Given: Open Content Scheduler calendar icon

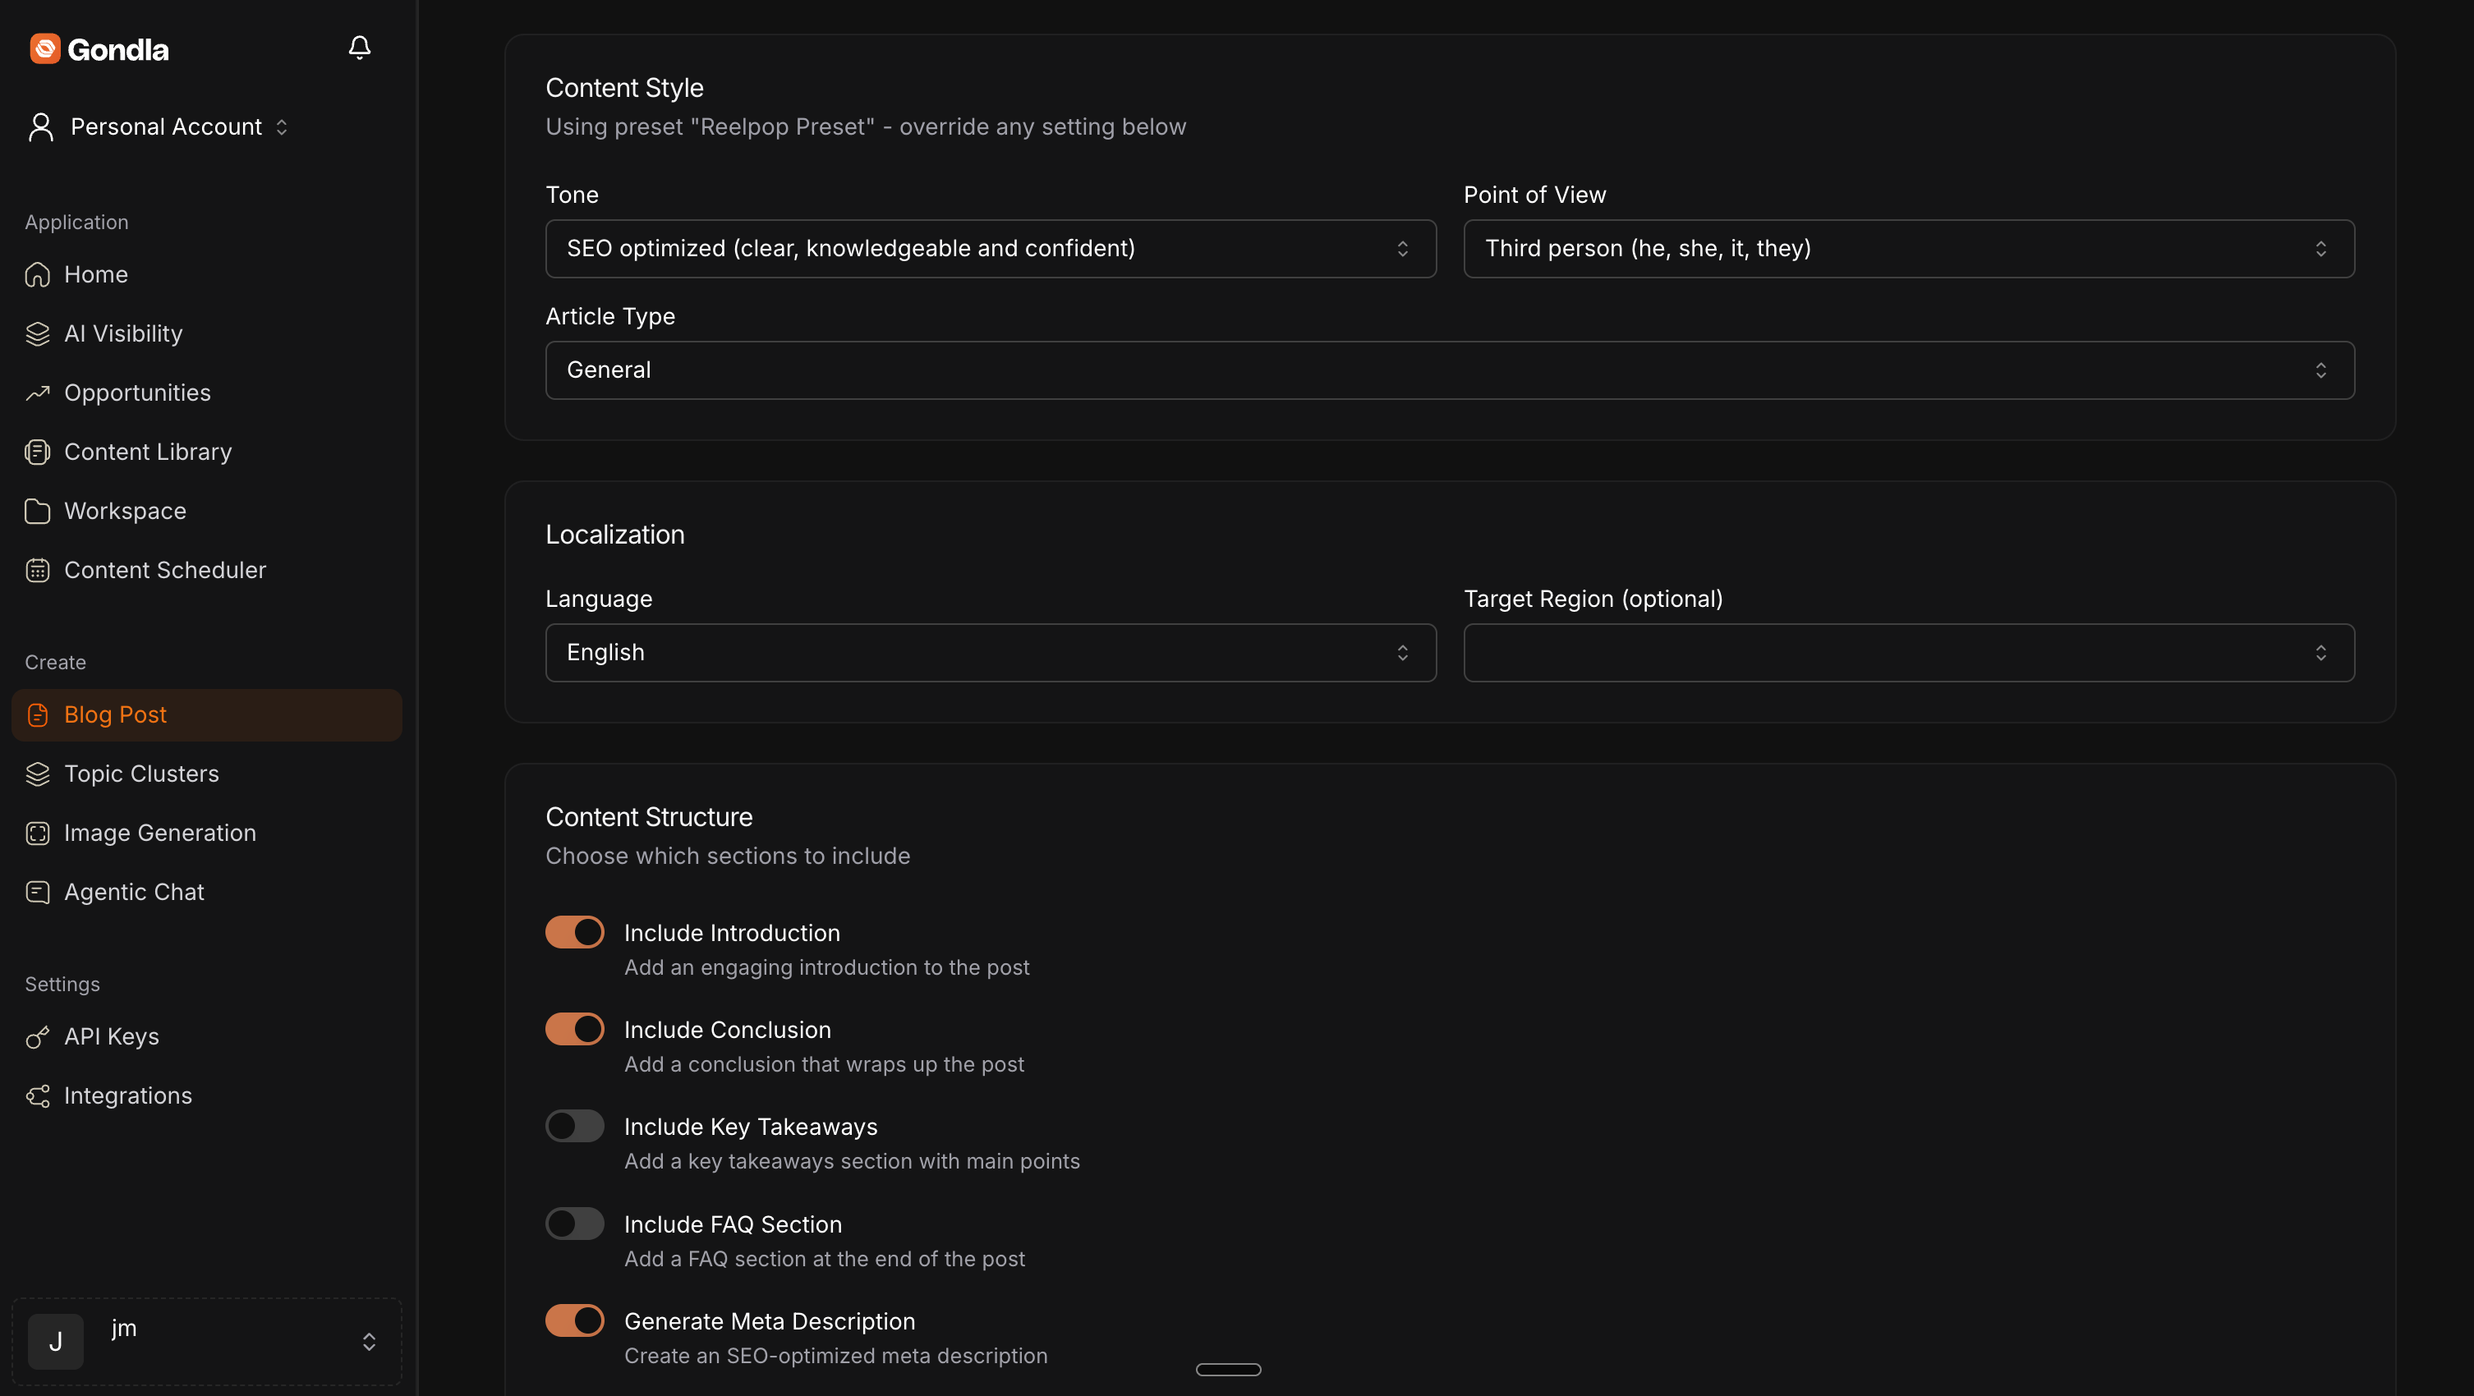Looking at the screenshot, I should pos(38,569).
